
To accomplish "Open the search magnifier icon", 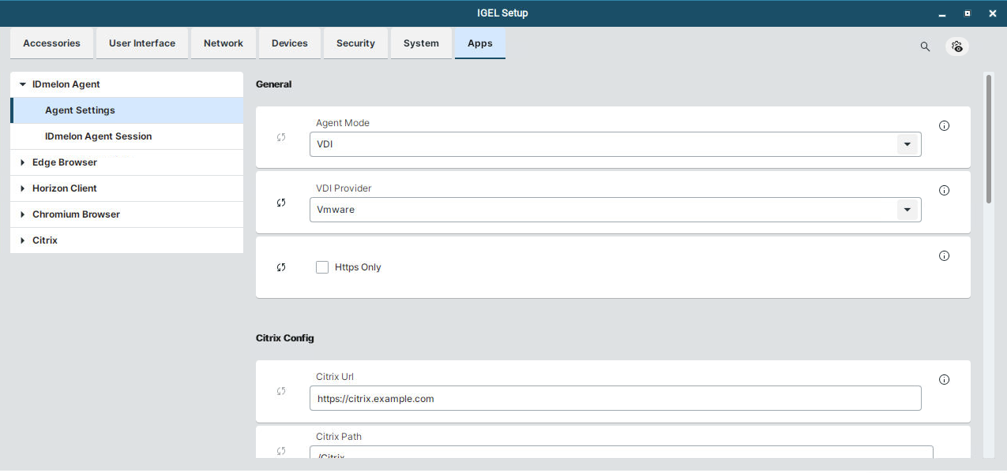I will click(x=925, y=47).
